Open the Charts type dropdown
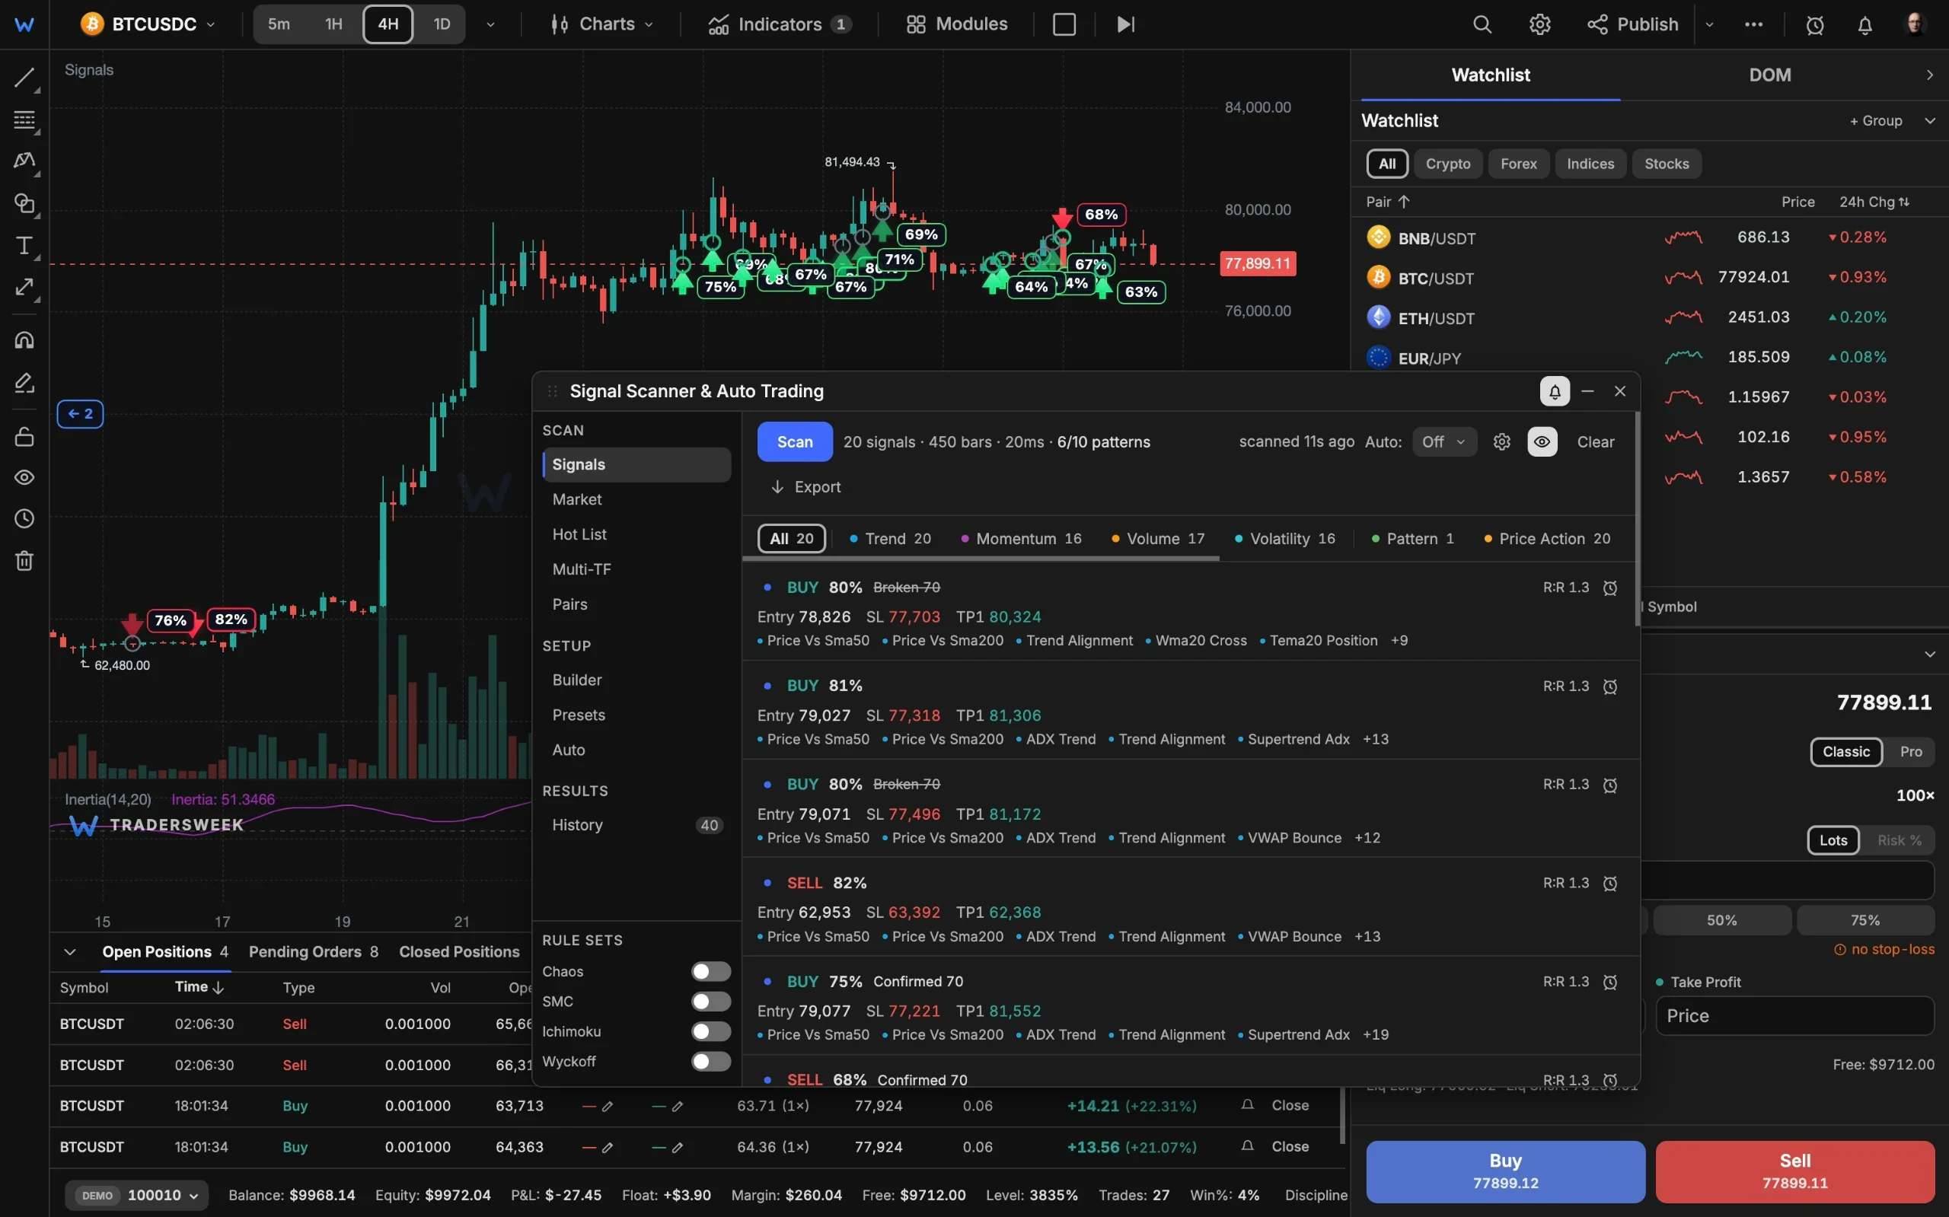The height and width of the screenshot is (1217, 1949). [601, 24]
